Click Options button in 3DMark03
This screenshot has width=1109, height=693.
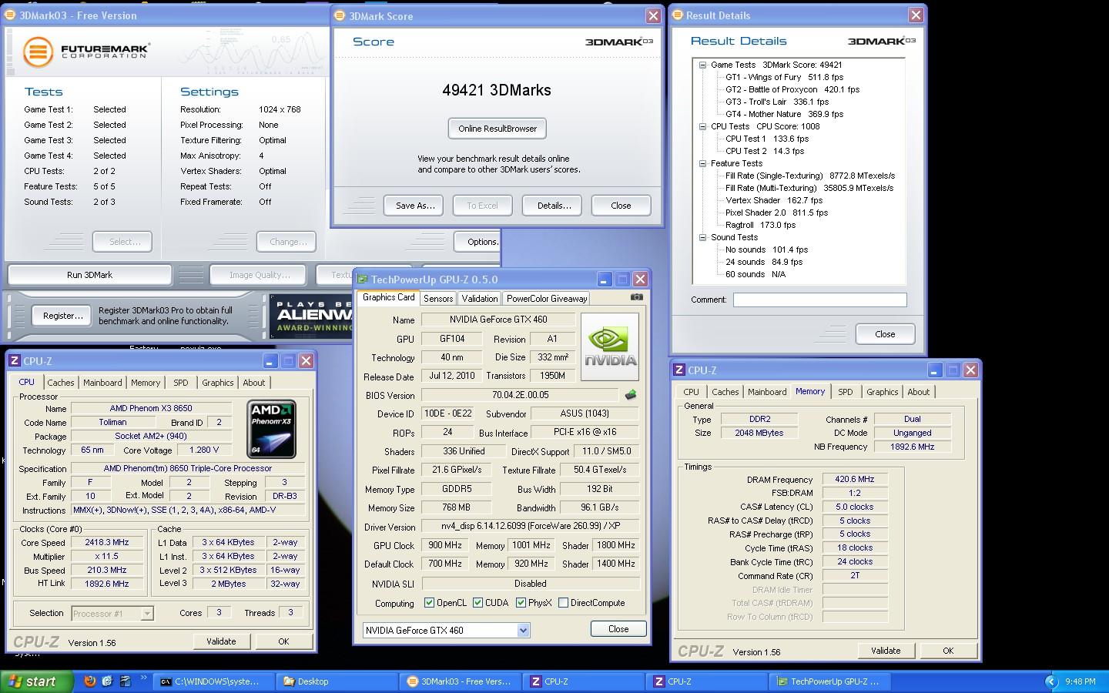(477, 242)
